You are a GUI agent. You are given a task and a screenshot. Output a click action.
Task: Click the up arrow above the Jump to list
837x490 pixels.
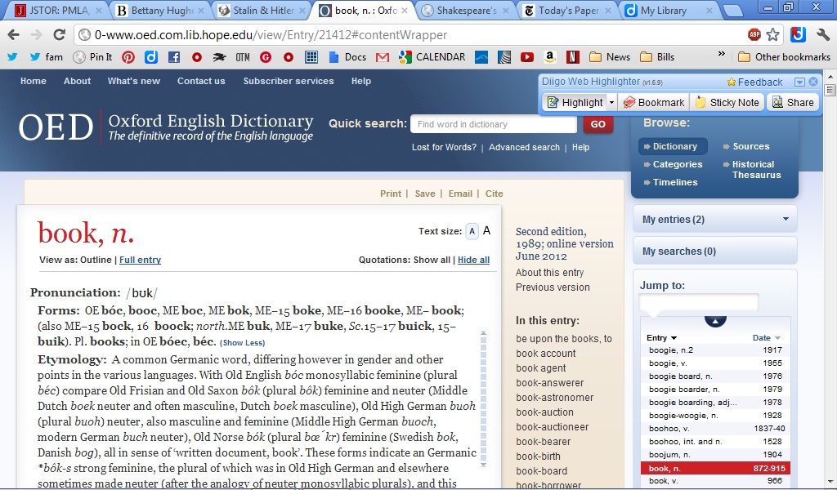coord(715,321)
